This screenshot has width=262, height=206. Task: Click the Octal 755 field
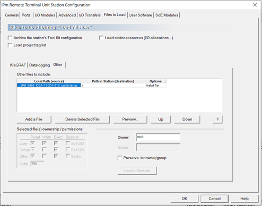click(38, 164)
